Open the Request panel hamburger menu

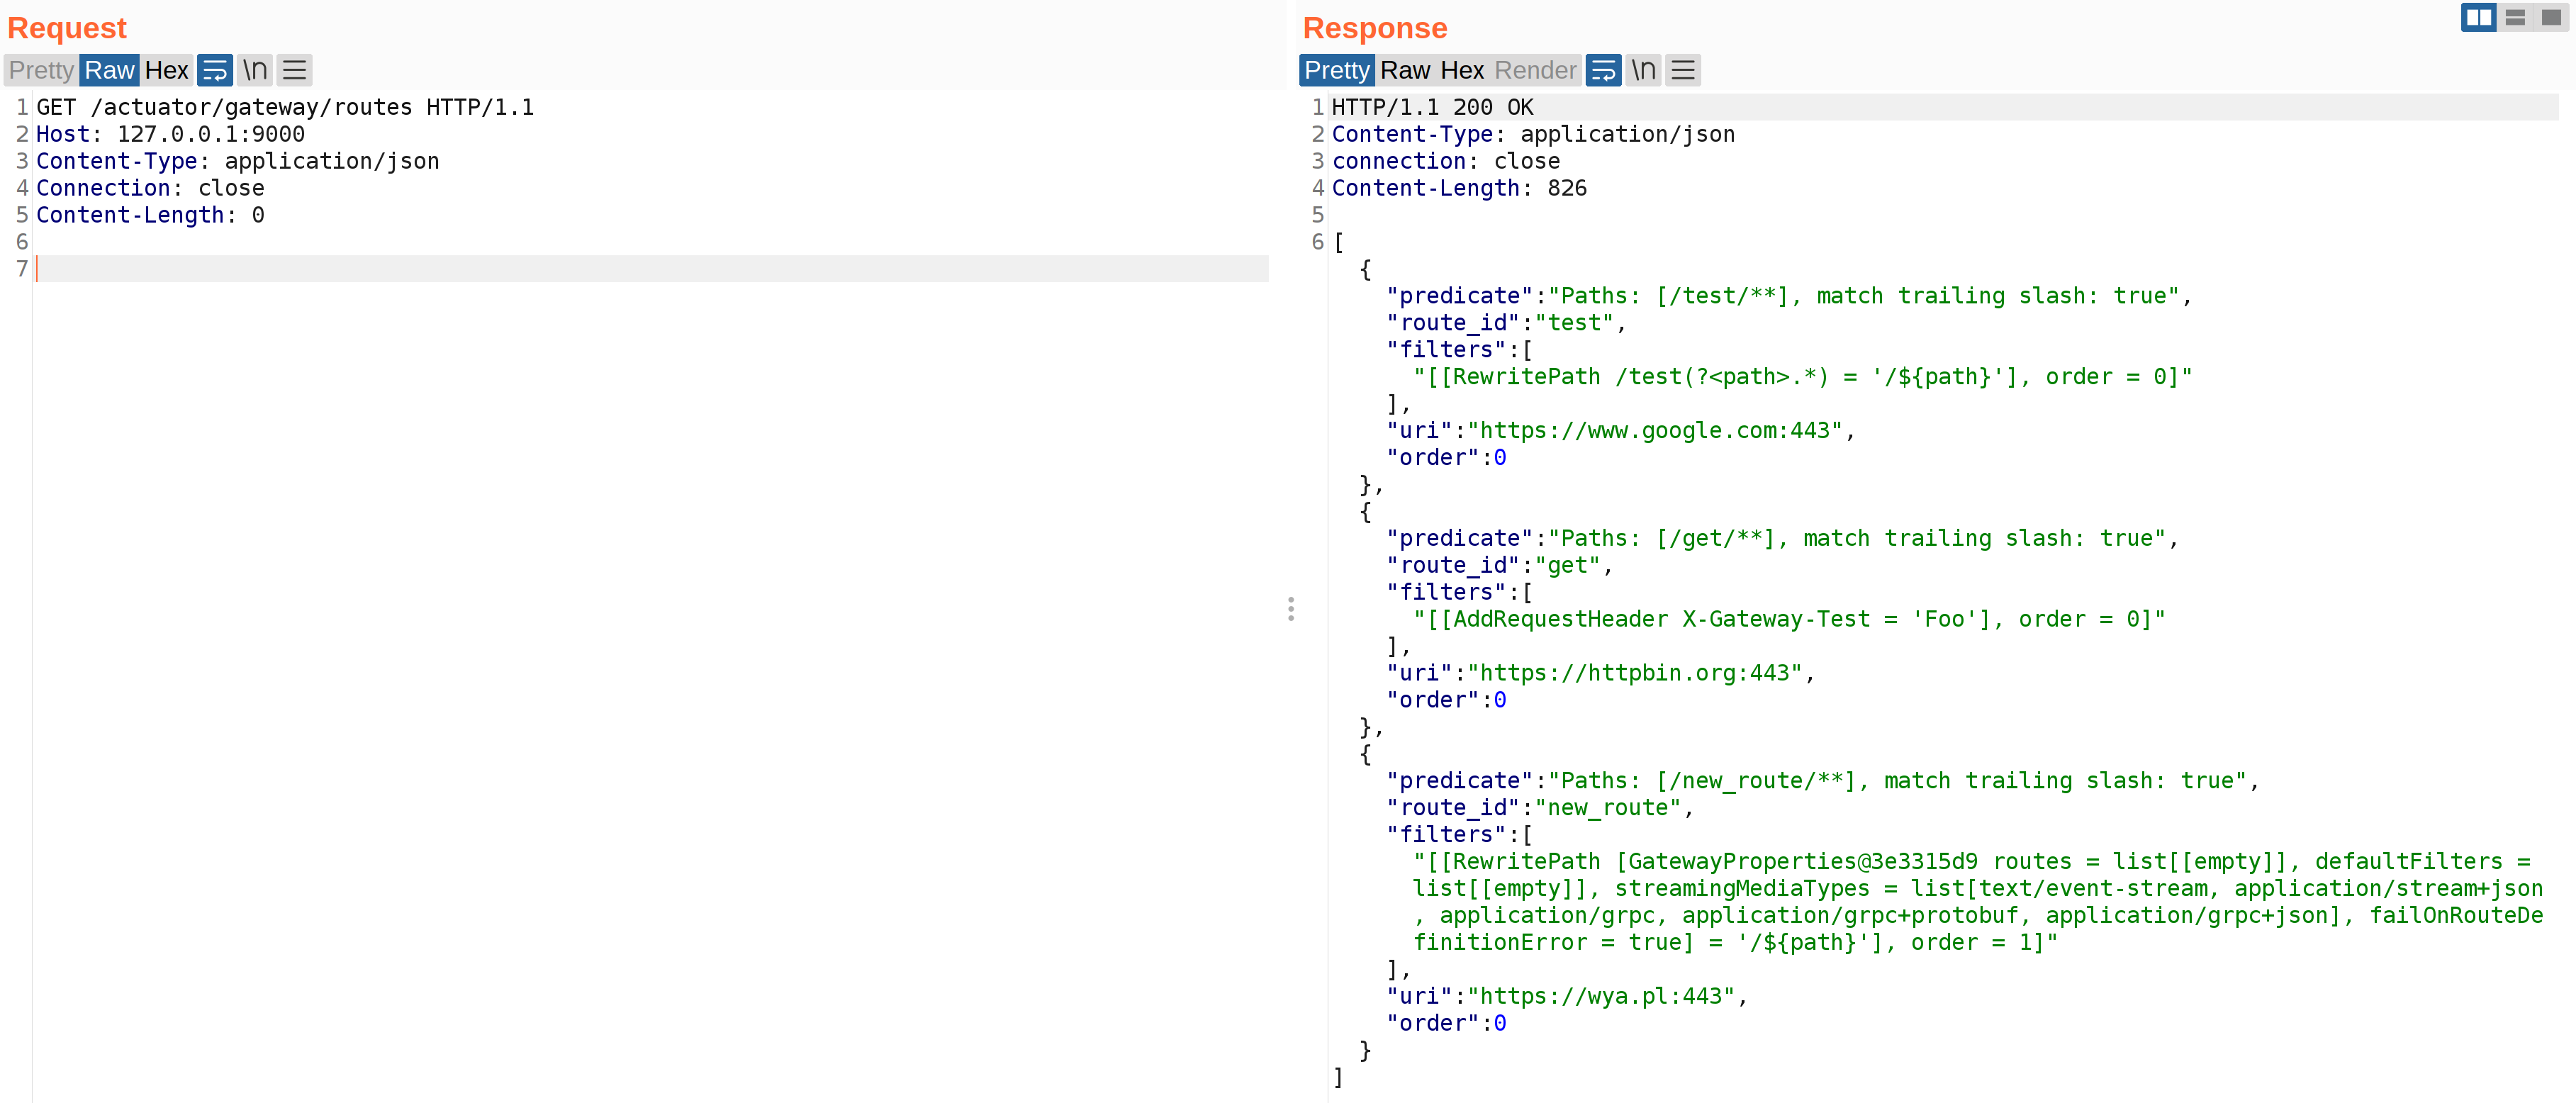click(x=294, y=70)
